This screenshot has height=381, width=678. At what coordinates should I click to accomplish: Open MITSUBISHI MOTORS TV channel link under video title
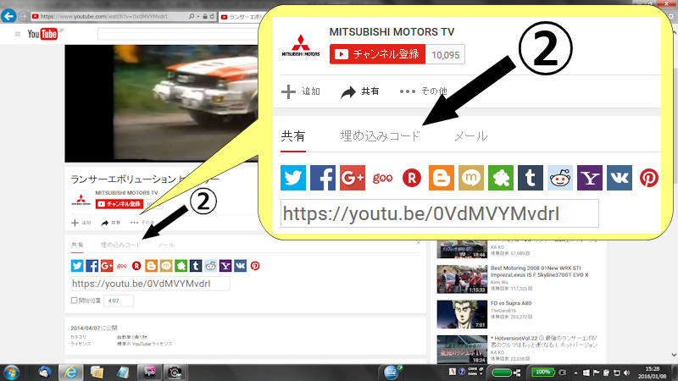click(126, 193)
